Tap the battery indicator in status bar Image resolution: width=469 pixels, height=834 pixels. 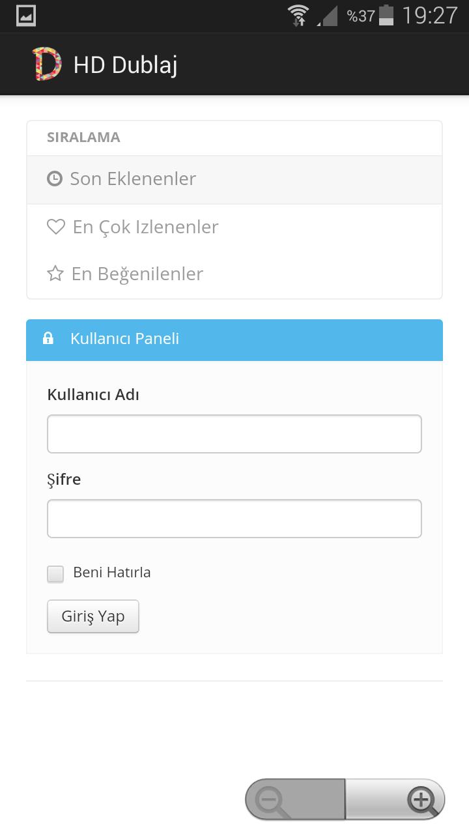pyautogui.click(x=386, y=16)
